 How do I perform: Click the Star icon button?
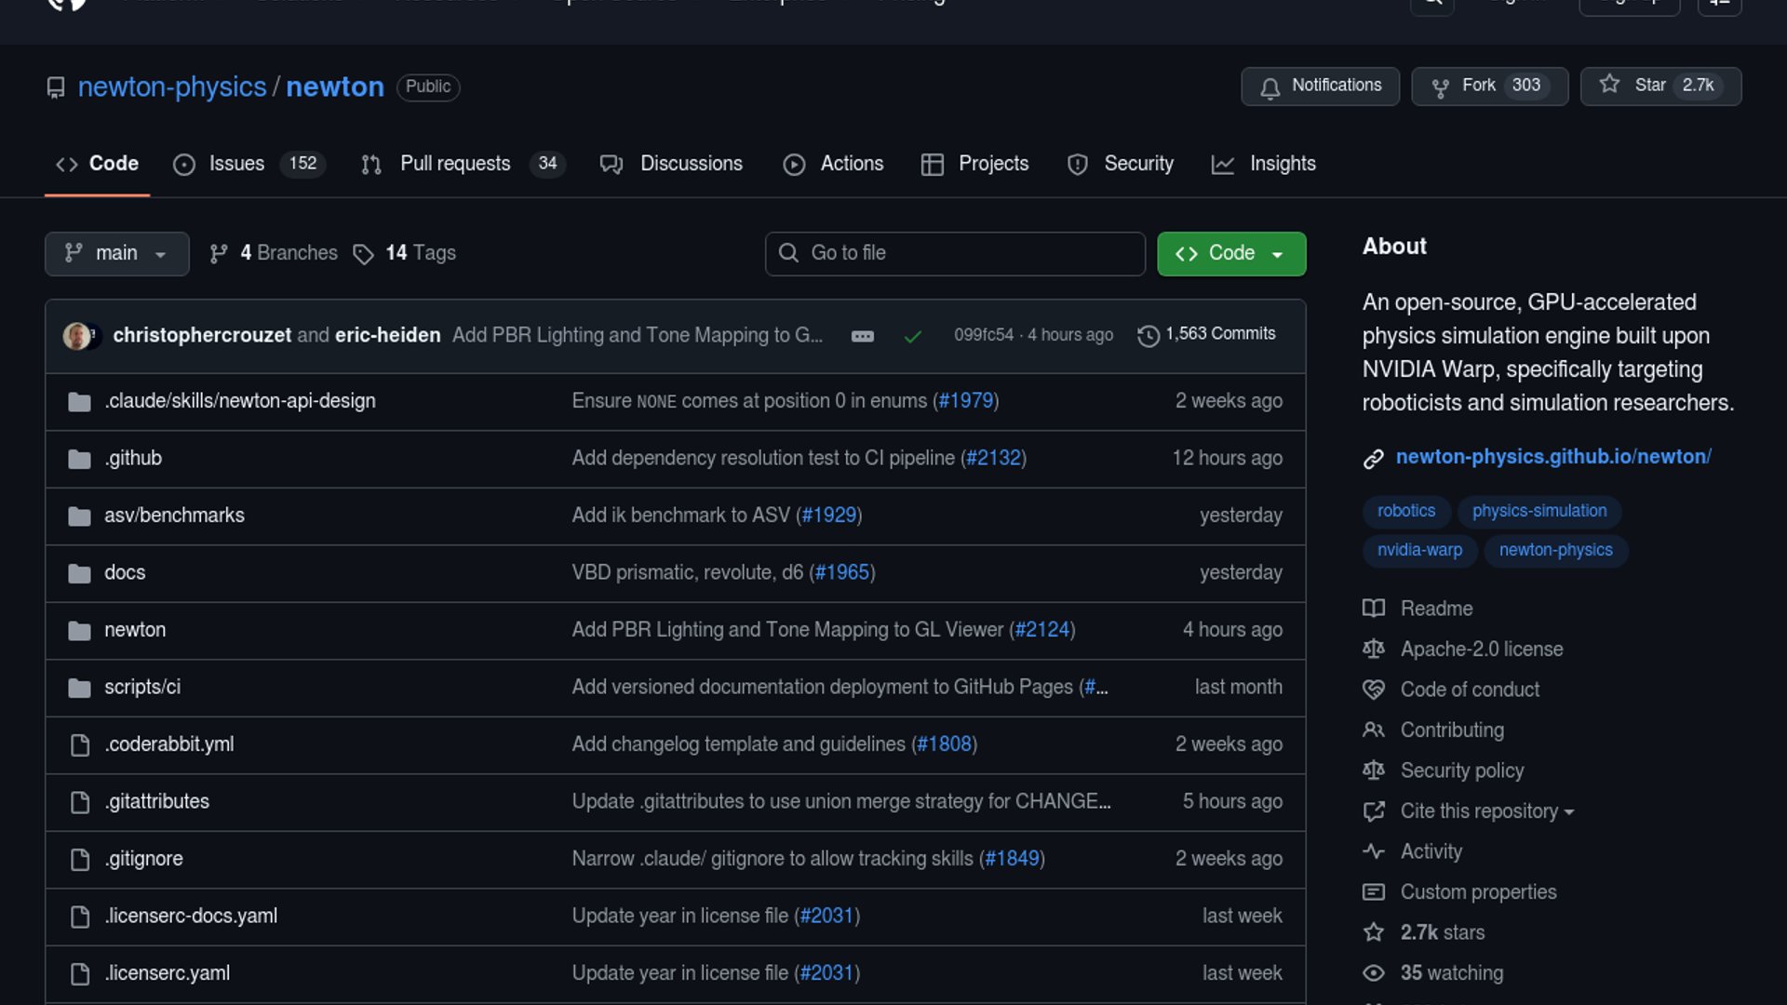click(1610, 85)
